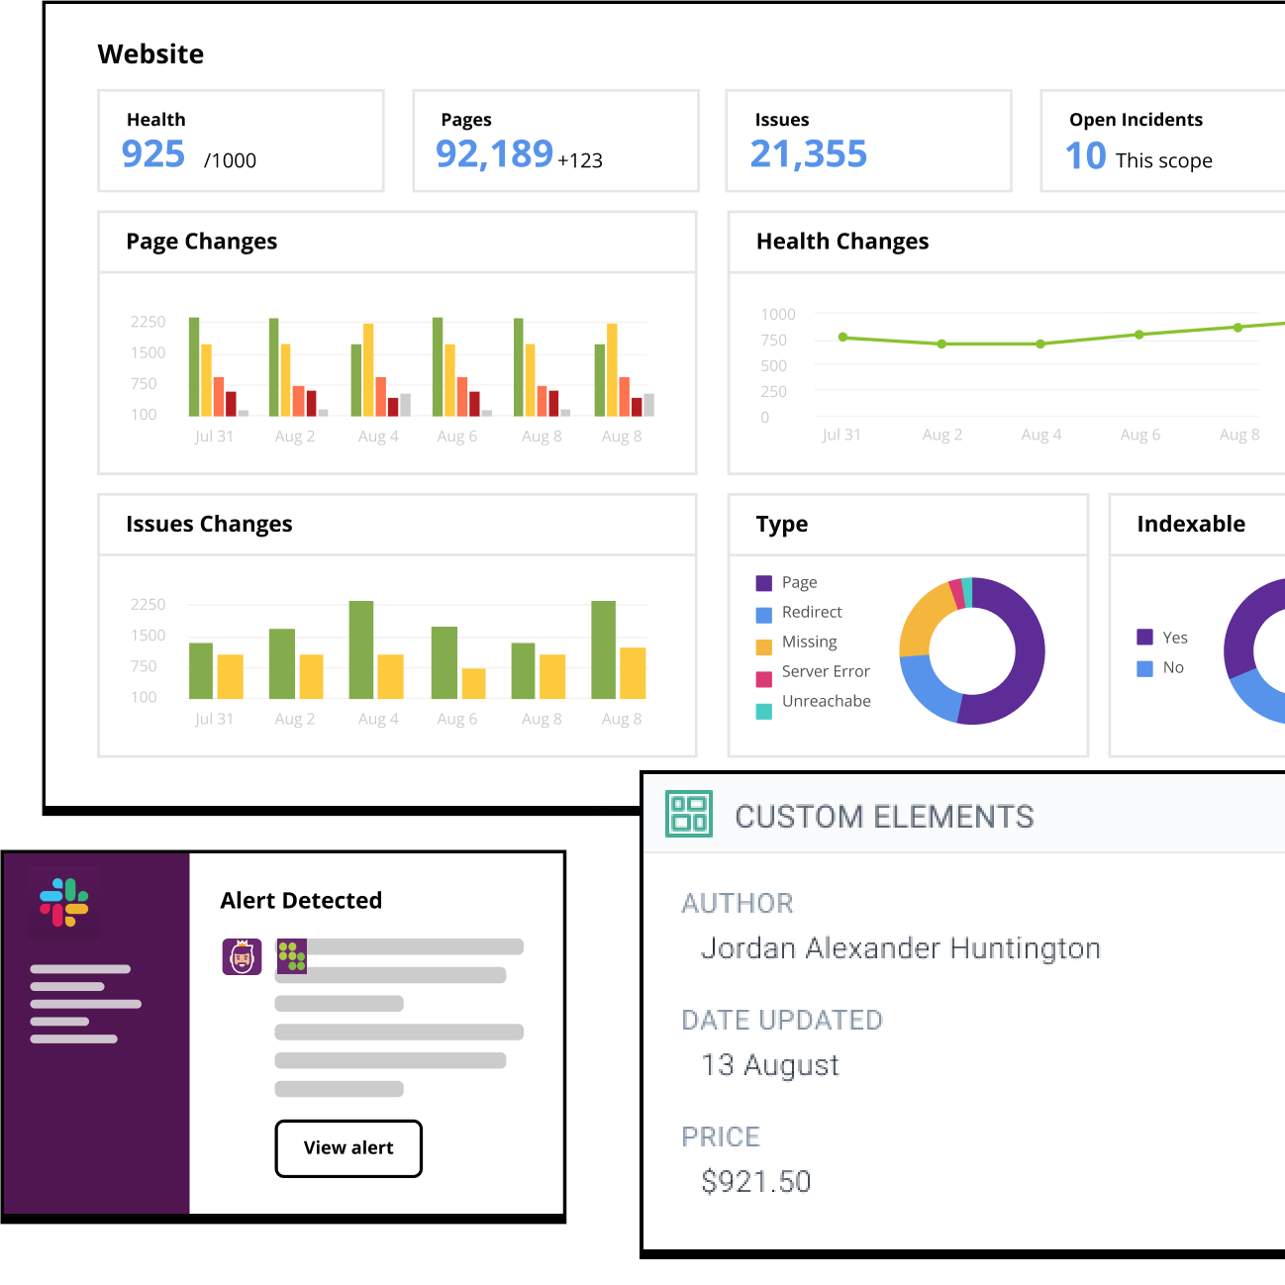Select the Yes legend swatch in Indexable
The height and width of the screenshot is (1285, 1285).
click(x=1145, y=637)
